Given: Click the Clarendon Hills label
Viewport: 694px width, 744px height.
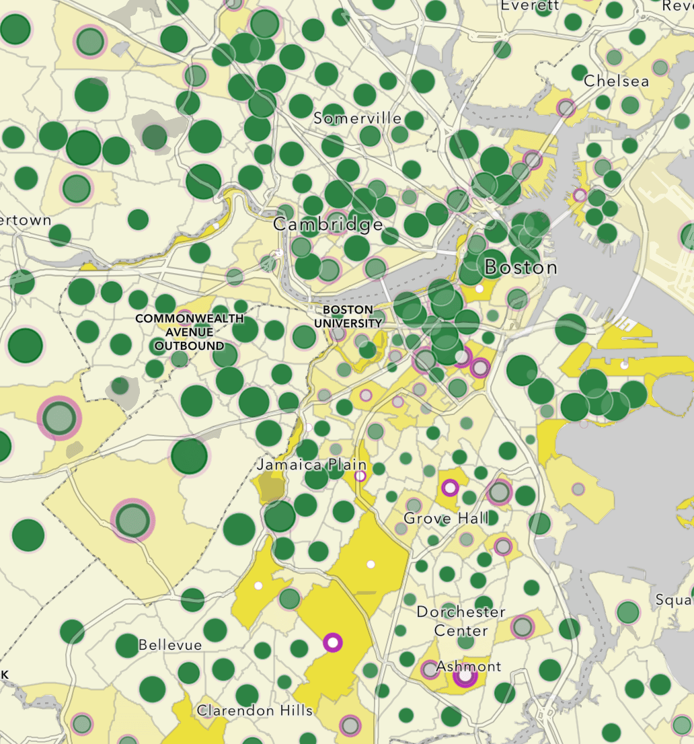Looking at the screenshot, I should (255, 710).
